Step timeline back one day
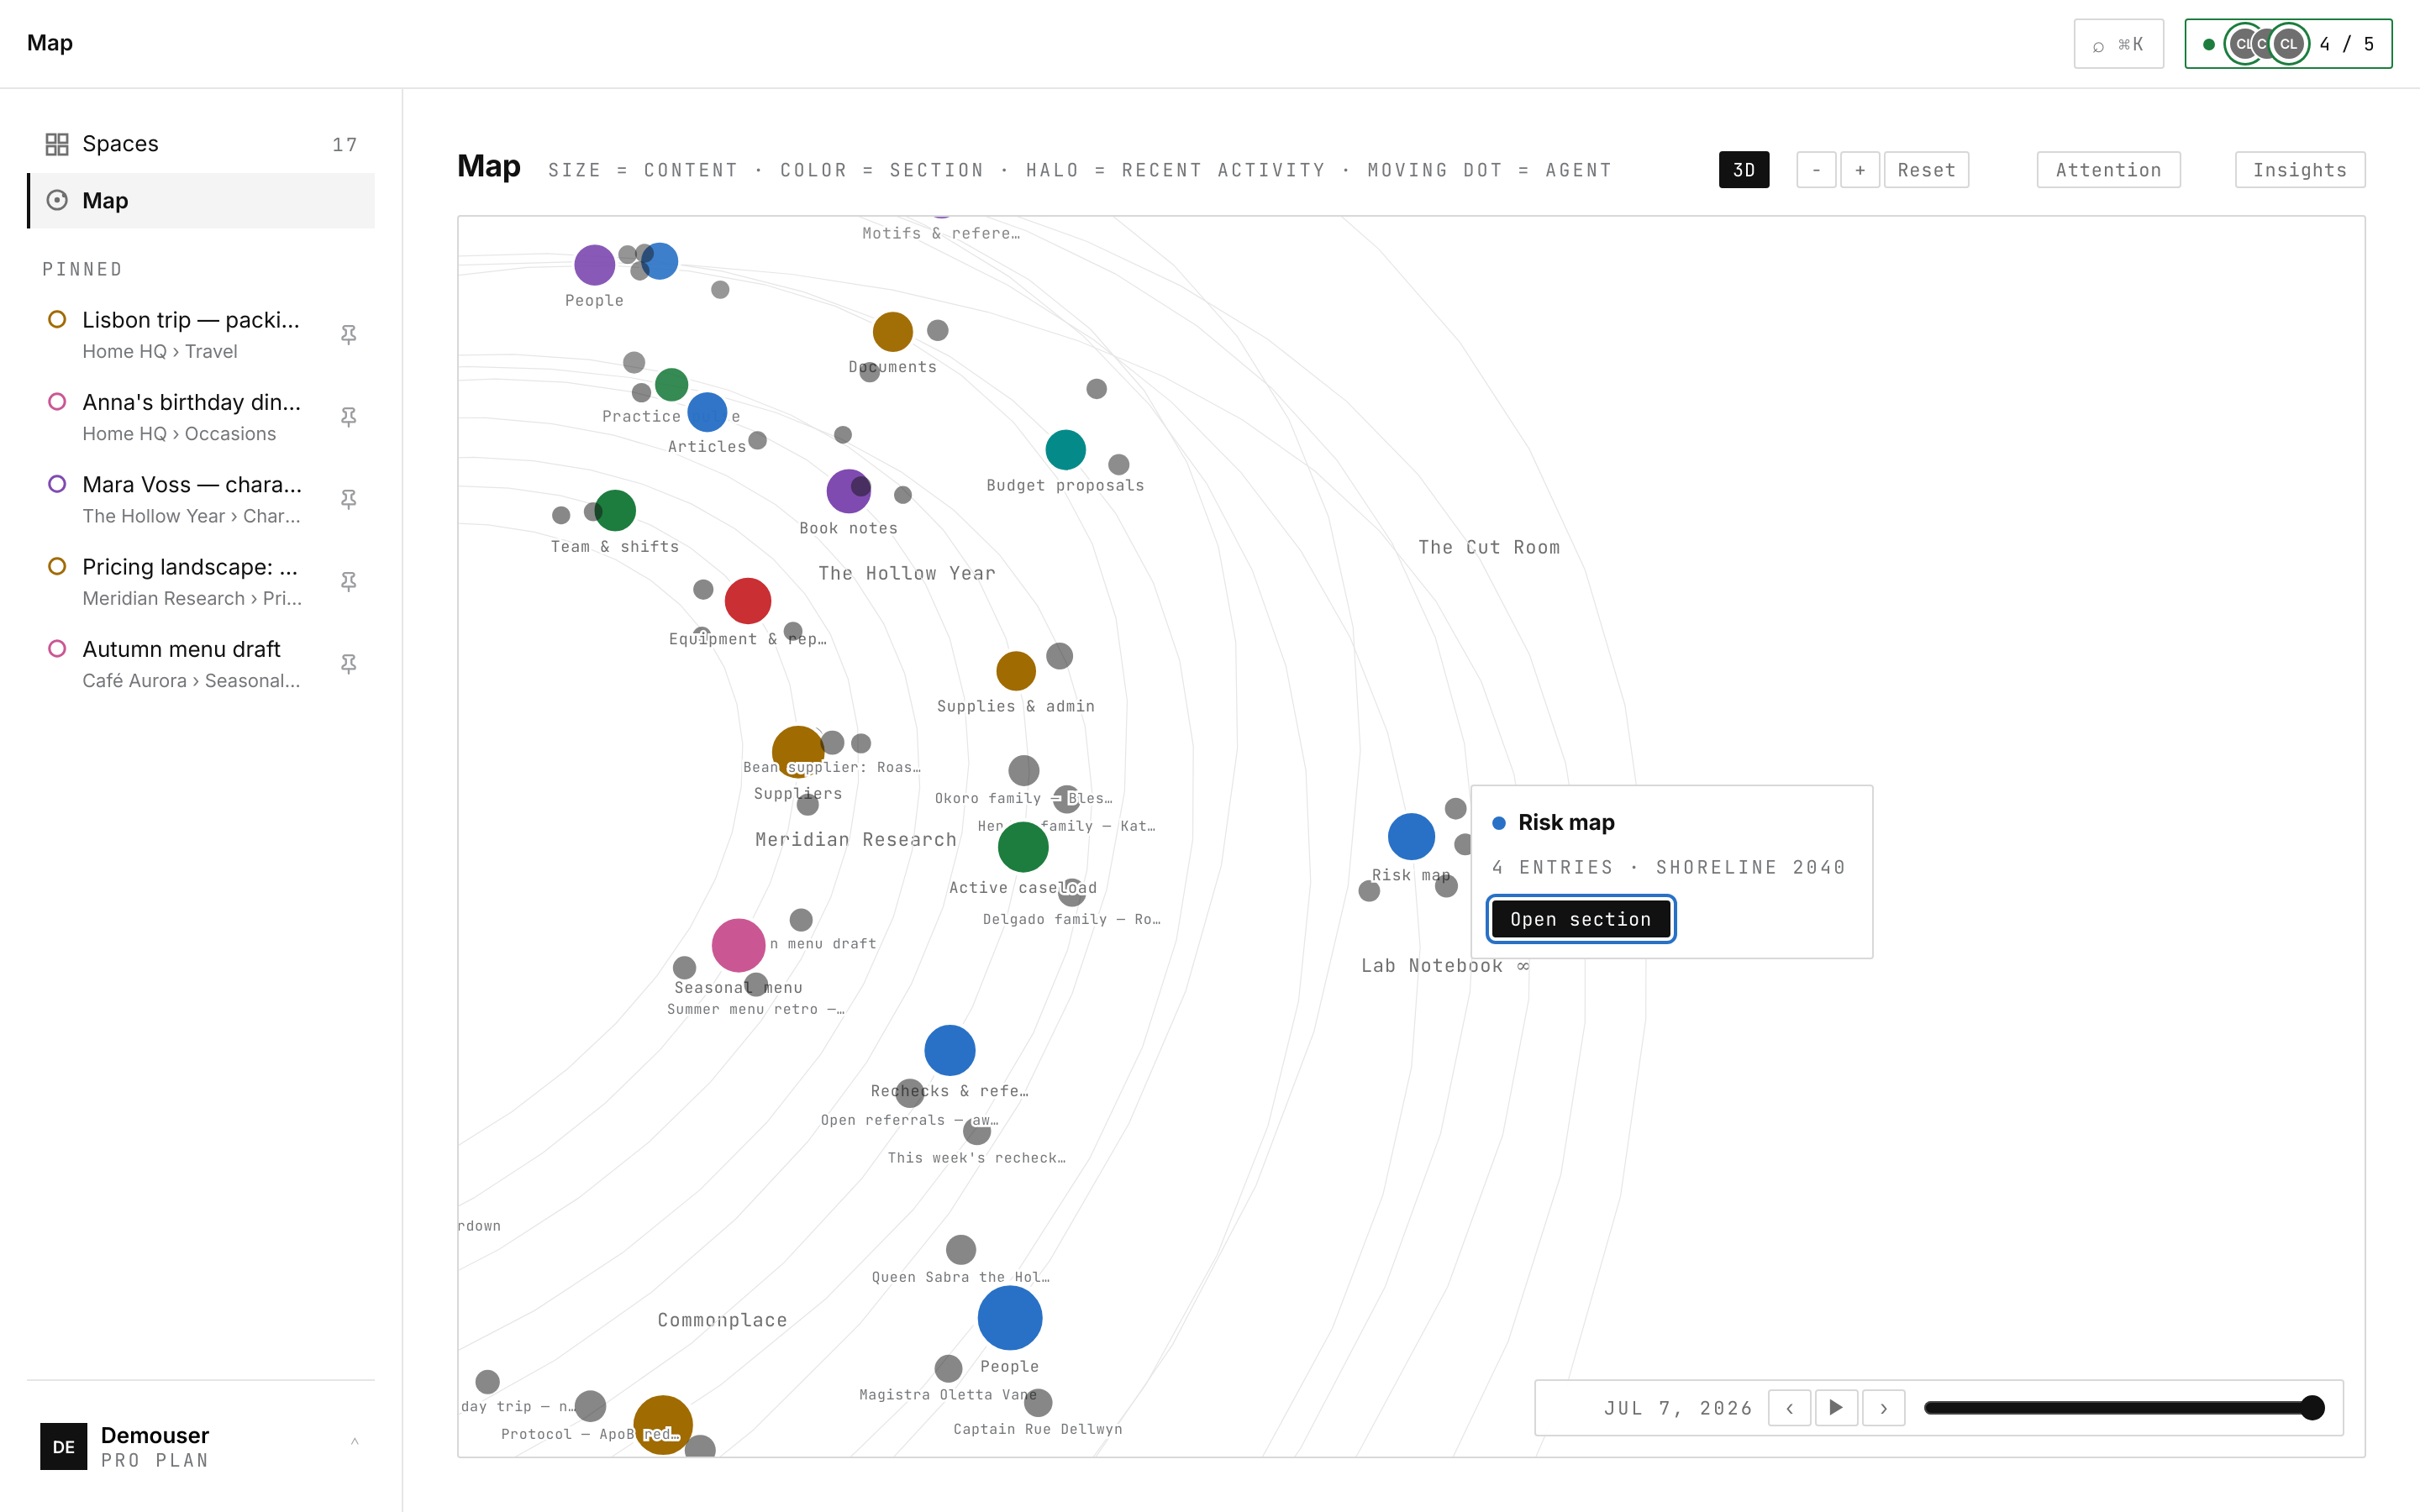 [x=1789, y=1408]
